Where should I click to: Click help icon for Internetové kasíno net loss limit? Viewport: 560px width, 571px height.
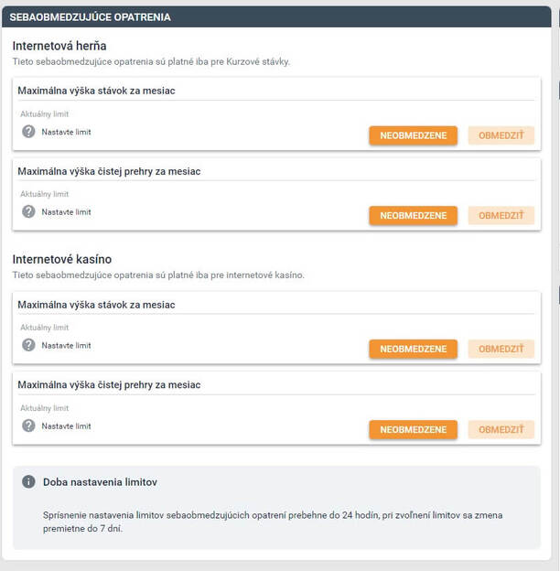click(28, 426)
